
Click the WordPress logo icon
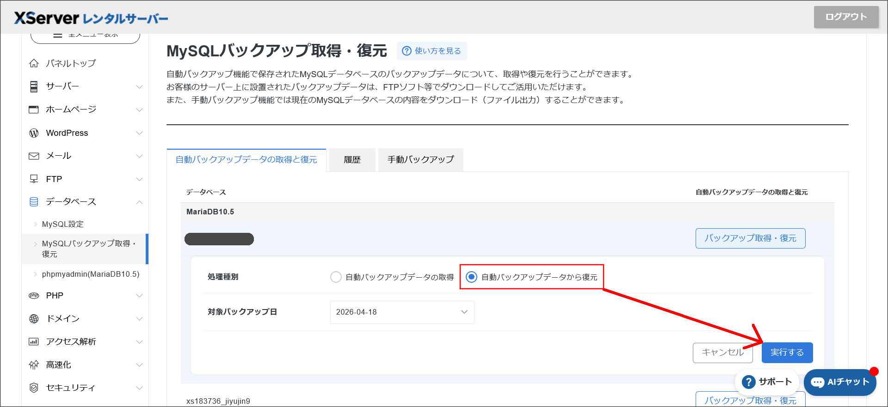[34, 133]
